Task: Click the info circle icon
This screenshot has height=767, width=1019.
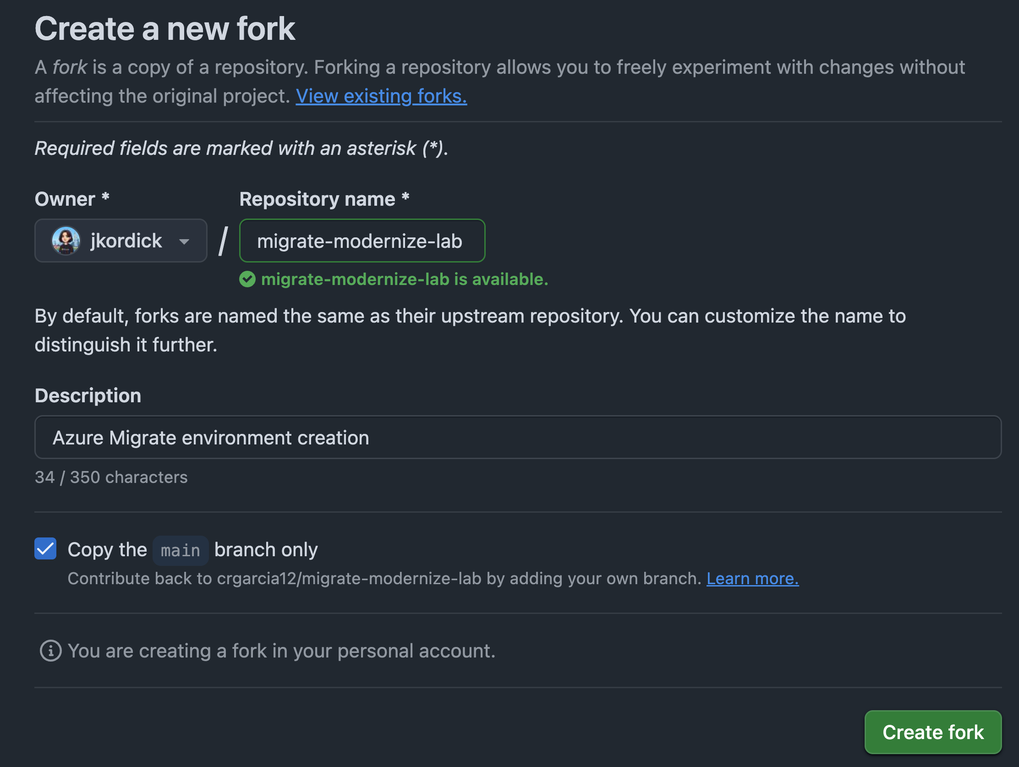Action: pyautogui.click(x=51, y=651)
